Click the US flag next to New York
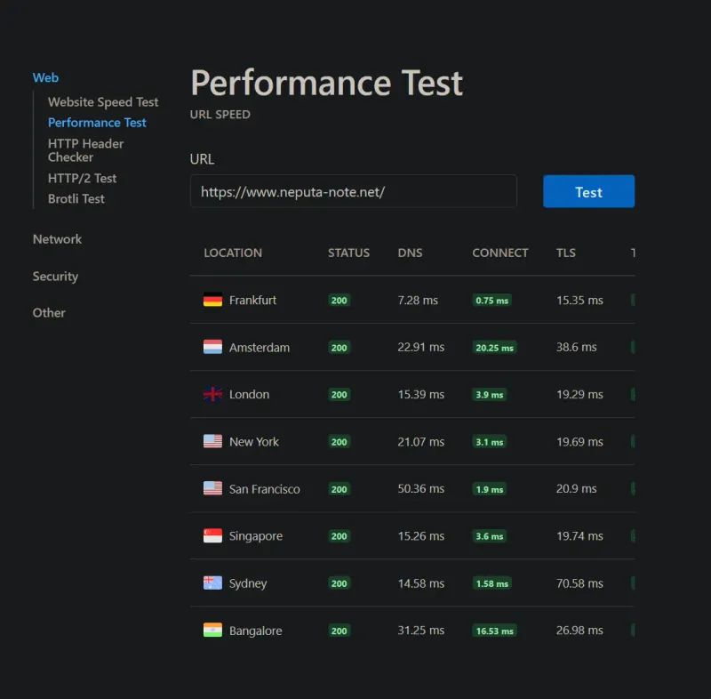 point(212,442)
